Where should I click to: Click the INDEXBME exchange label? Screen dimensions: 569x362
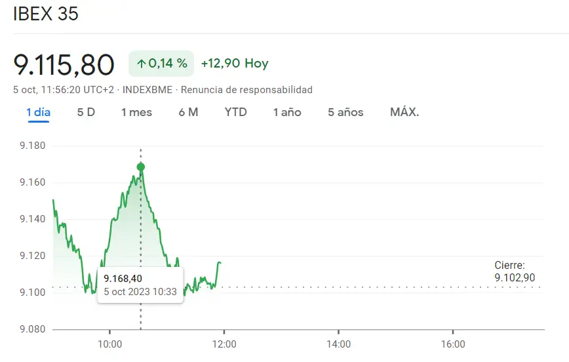(x=147, y=90)
